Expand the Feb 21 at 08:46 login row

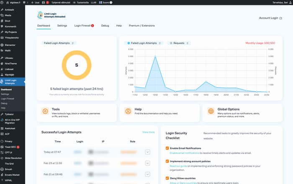[x=147, y=174]
